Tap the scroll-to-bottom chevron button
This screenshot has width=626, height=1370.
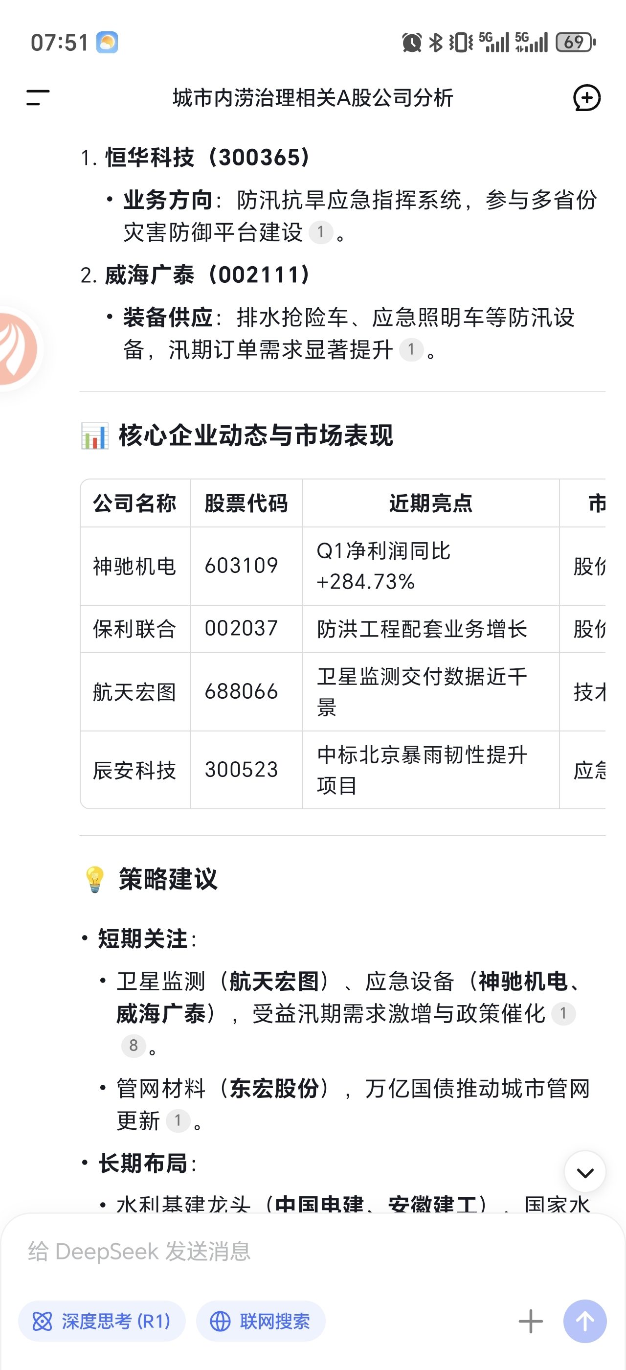(585, 1172)
